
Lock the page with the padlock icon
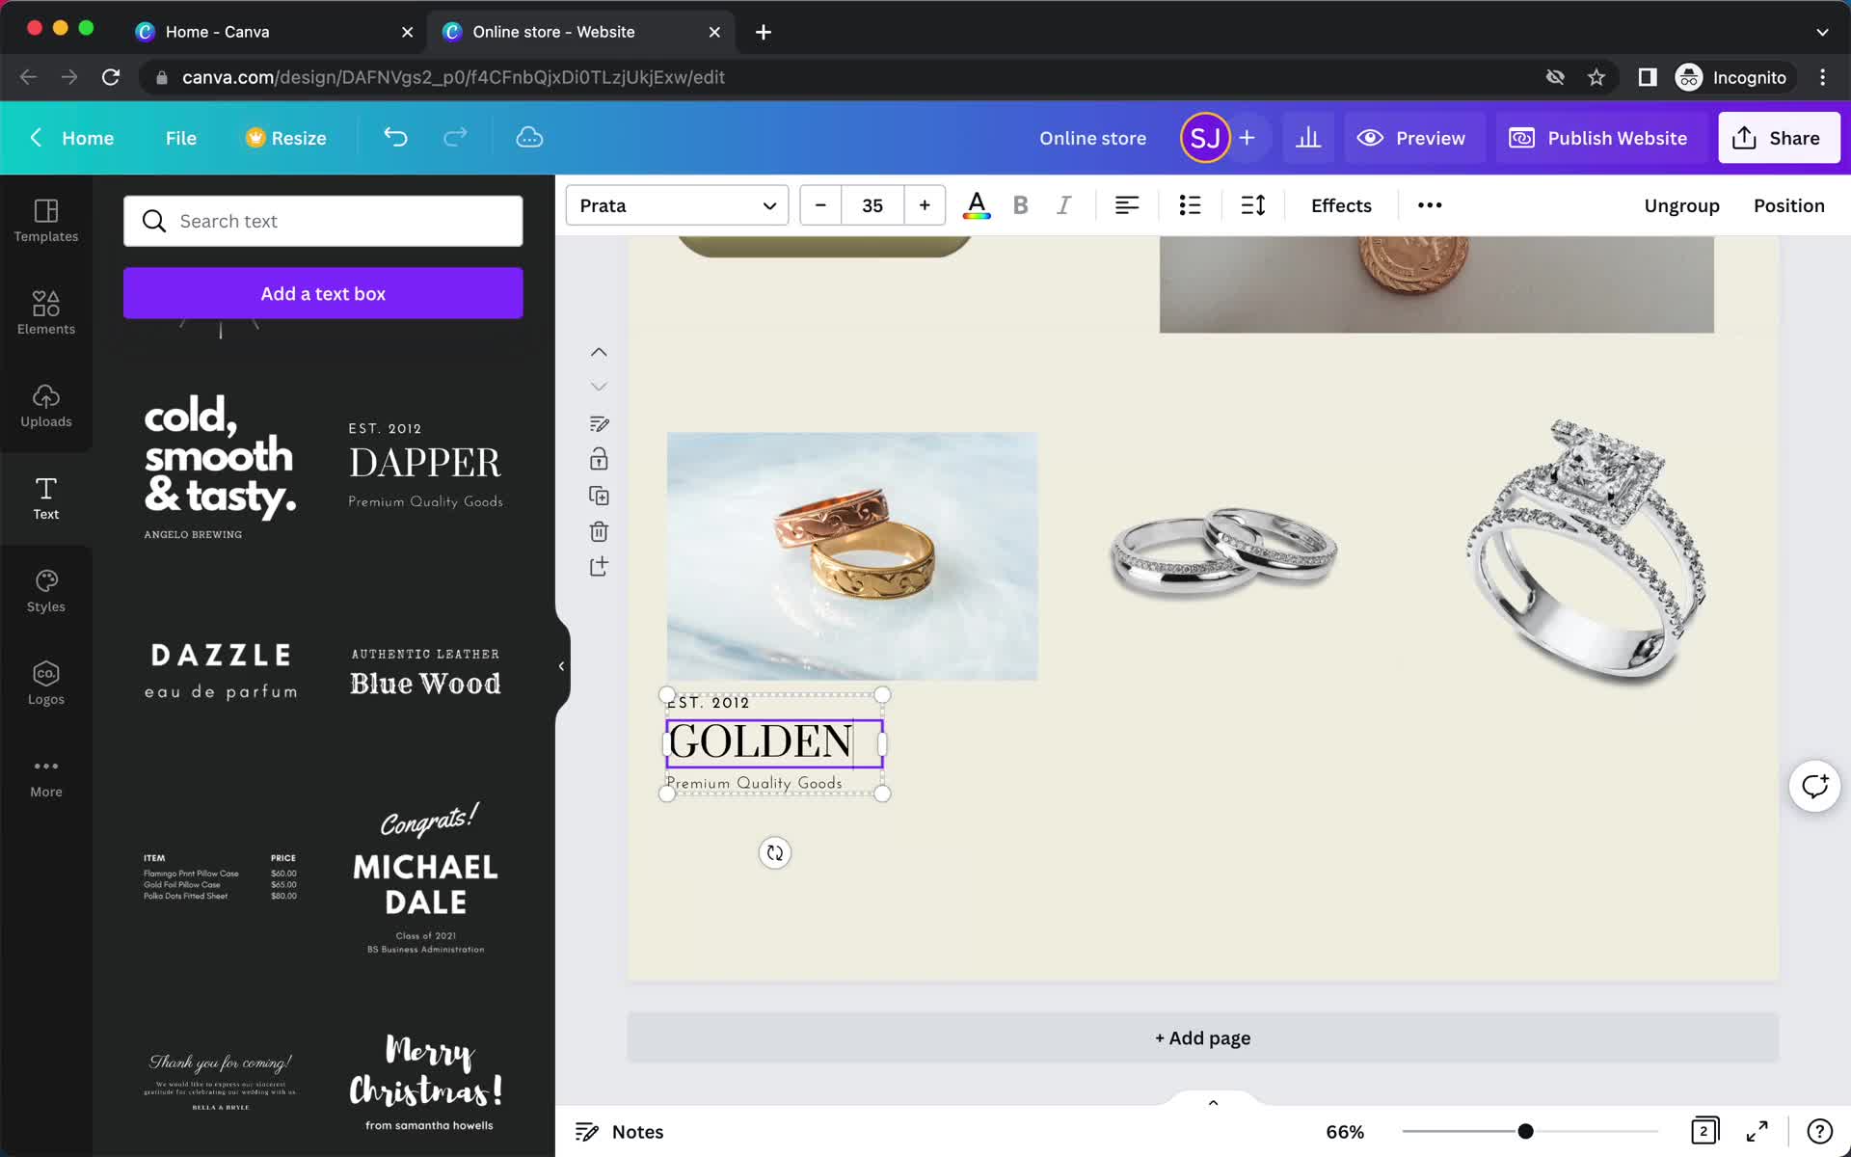[x=599, y=459]
